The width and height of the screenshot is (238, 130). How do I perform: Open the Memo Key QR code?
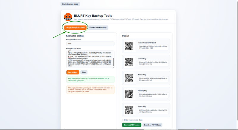129,110
